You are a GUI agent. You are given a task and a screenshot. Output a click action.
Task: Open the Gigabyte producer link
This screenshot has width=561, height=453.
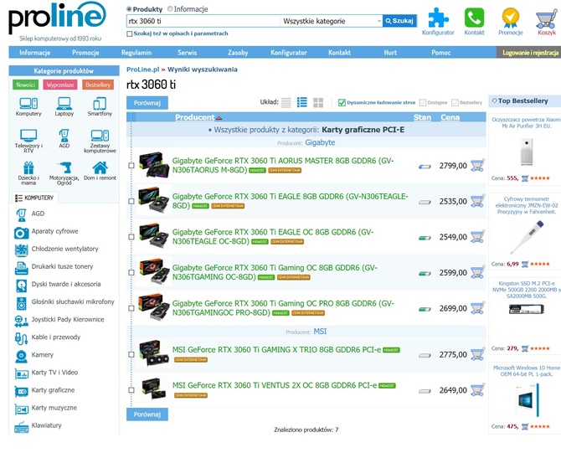pos(320,142)
